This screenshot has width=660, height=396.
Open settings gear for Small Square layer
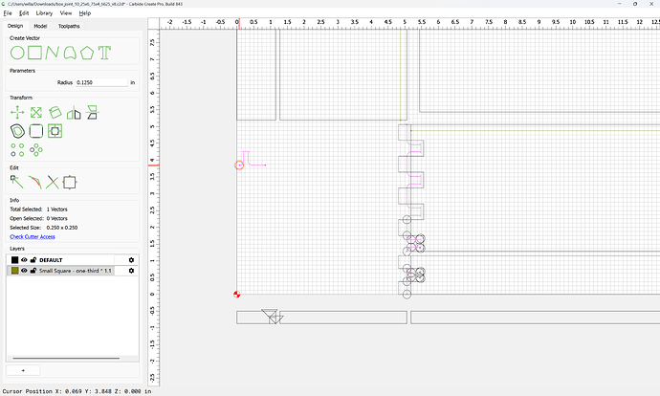(x=131, y=271)
